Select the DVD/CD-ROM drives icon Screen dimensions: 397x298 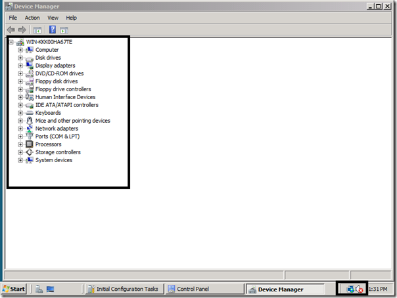[x=30, y=74]
